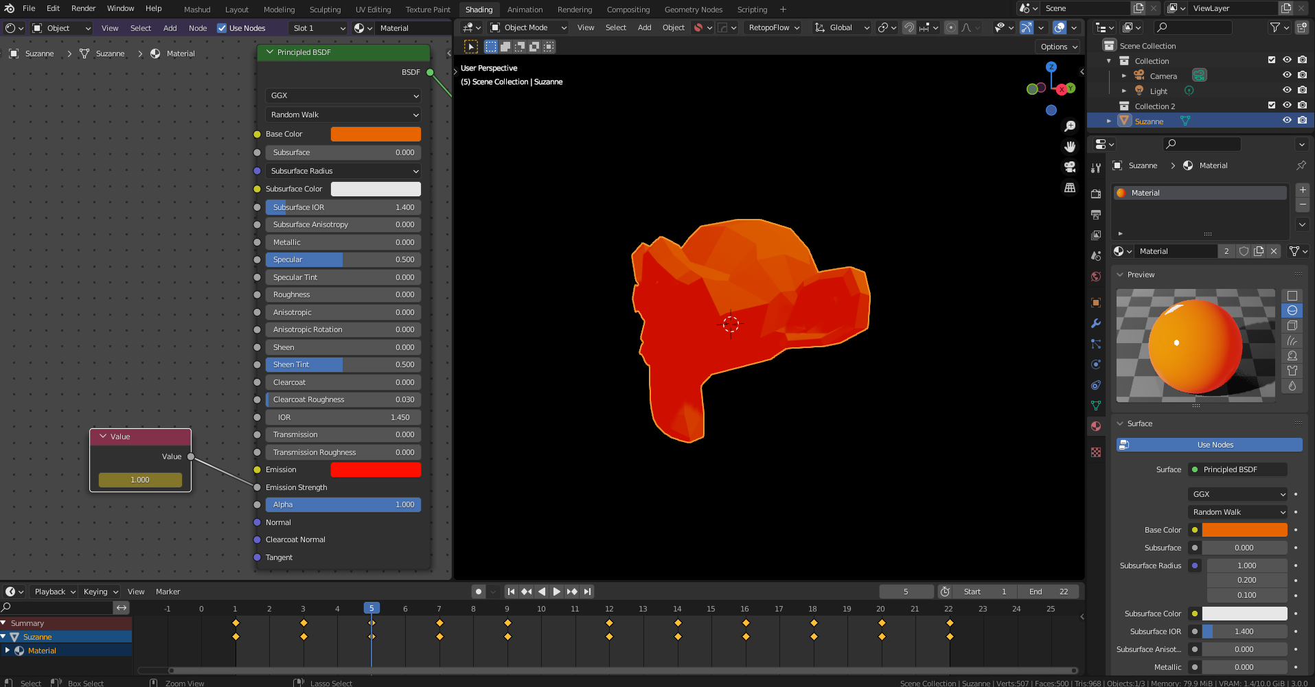This screenshot has height=687, width=1315.
Task: Unlink the Material datablock
Action: [x=1274, y=251]
